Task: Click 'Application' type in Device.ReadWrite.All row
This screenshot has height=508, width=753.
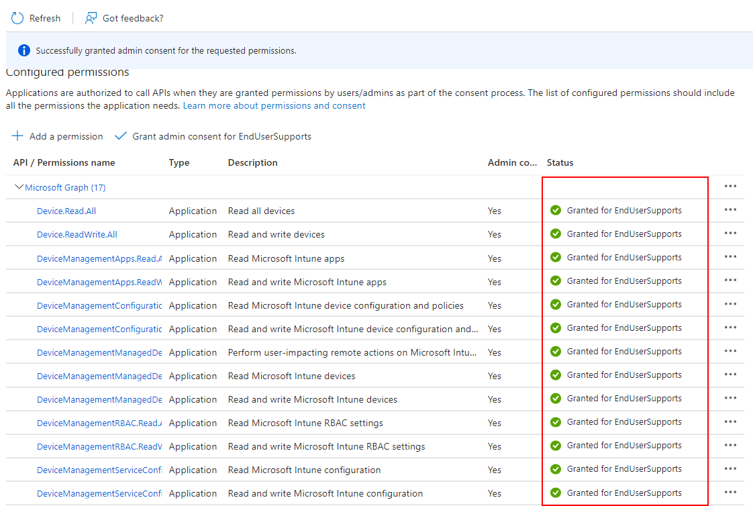Action: click(193, 234)
